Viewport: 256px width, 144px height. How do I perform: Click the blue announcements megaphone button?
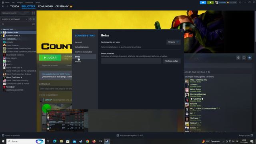coord(203,2)
